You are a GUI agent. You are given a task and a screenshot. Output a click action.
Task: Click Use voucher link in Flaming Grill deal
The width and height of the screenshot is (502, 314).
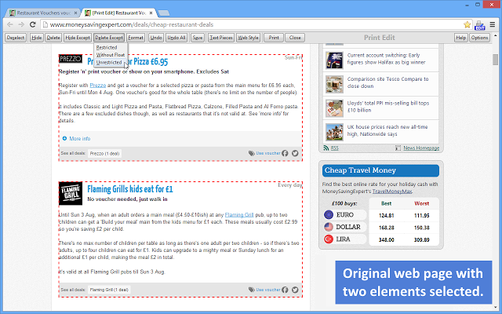pos(268,290)
